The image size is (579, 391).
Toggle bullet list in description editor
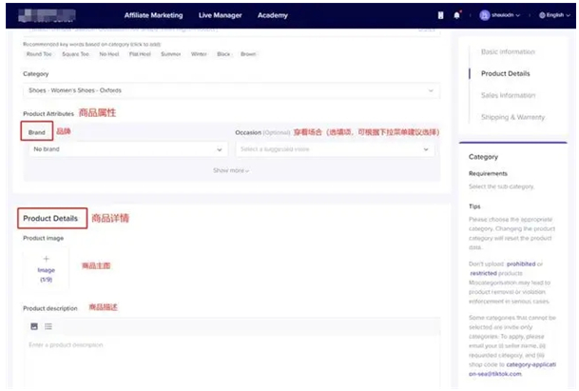point(48,326)
